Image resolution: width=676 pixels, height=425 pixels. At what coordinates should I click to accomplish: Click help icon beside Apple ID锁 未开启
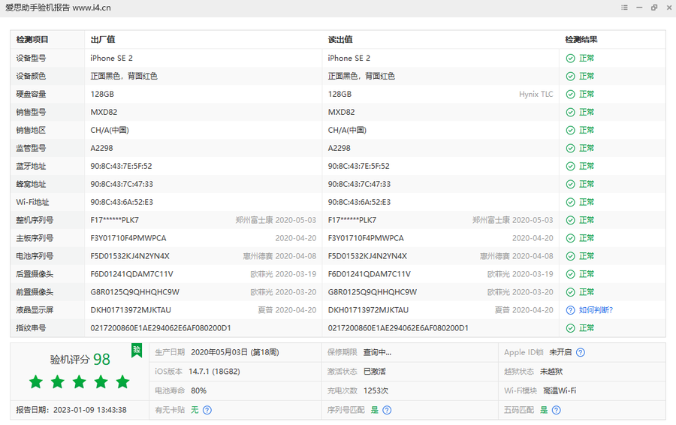click(x=581, y=353)
